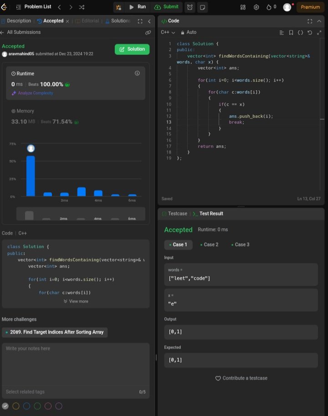Close the Accepted tab
Image resolution: width=328 pixels, height=416 pixels.
[67, 21]
